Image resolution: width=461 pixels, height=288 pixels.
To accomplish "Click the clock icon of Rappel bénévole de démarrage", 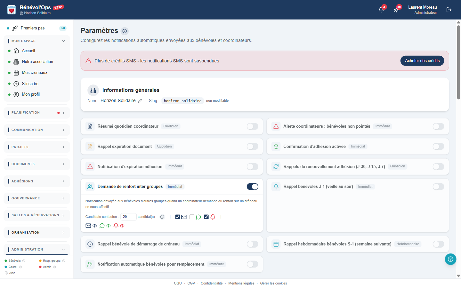I will coord(90,244).
